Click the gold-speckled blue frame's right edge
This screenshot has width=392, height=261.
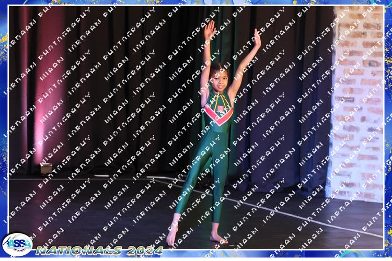(x=388, y=130)
